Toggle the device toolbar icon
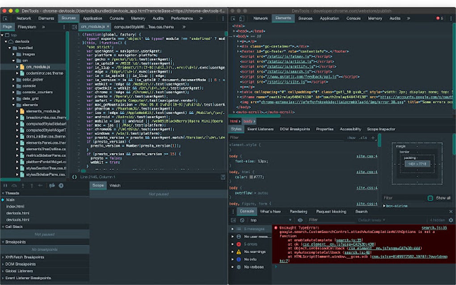 241,19
